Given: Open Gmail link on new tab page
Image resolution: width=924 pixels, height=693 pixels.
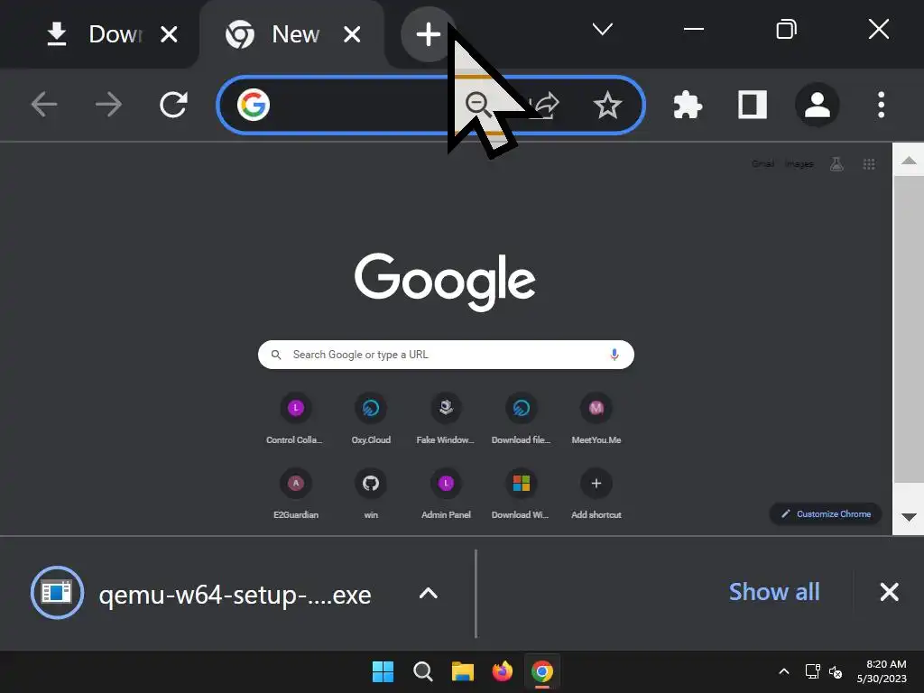Looking at the screenshot, I should (x=762, y=164).
